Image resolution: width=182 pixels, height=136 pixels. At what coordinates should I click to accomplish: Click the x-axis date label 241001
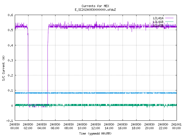[x=176, y=124]
